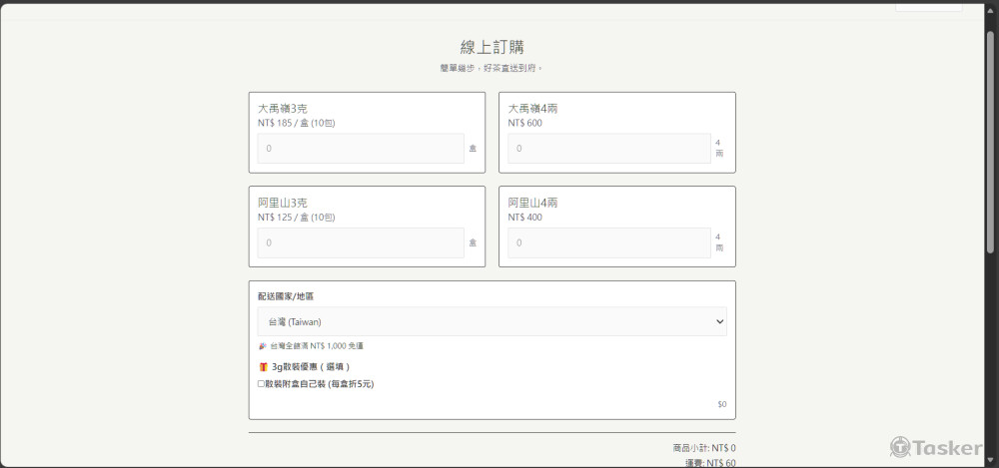The width and height of the screenshot is (999, 468).
Task: Click the 台灣全館滿 NT$ 1,000 免運 notice
Action: (317, 345)
